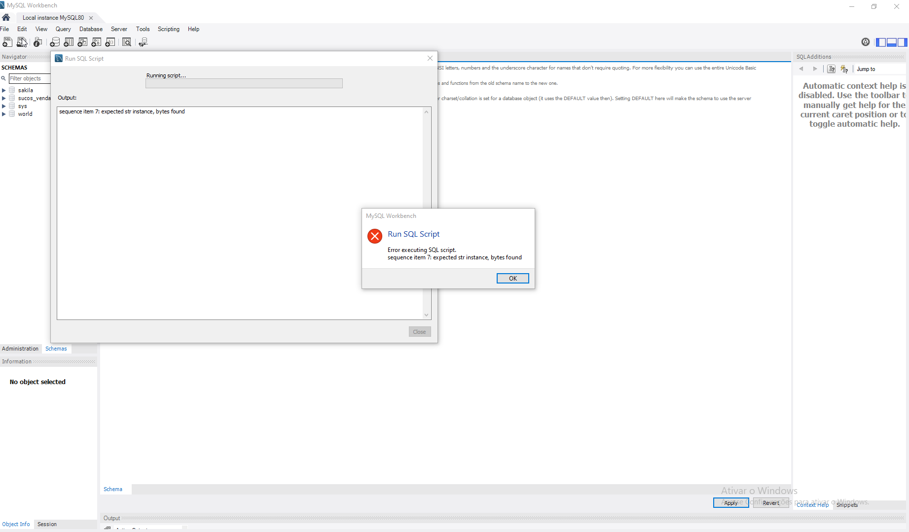The height and width of the screenshot is (532, 909).
Task: Switch to the Context Help tab
Action: tap(812, 505)
